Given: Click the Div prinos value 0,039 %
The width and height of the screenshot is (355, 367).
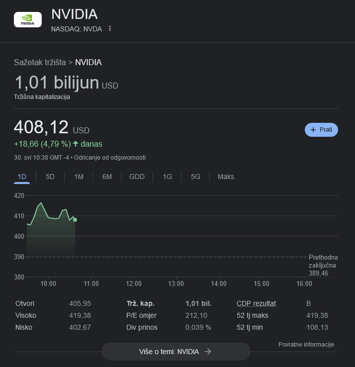Looking at the screenshot, I should (198, 327).
